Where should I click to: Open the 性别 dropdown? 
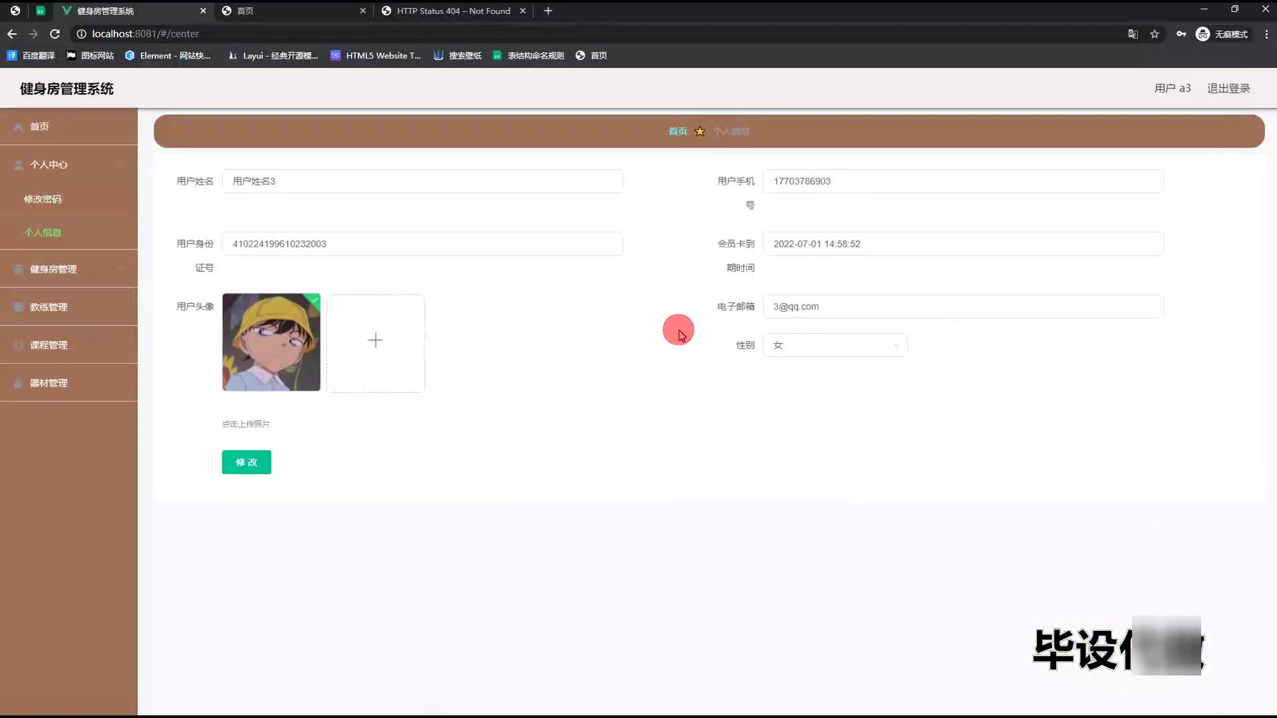pyautogui.click(x=835, y=344)
